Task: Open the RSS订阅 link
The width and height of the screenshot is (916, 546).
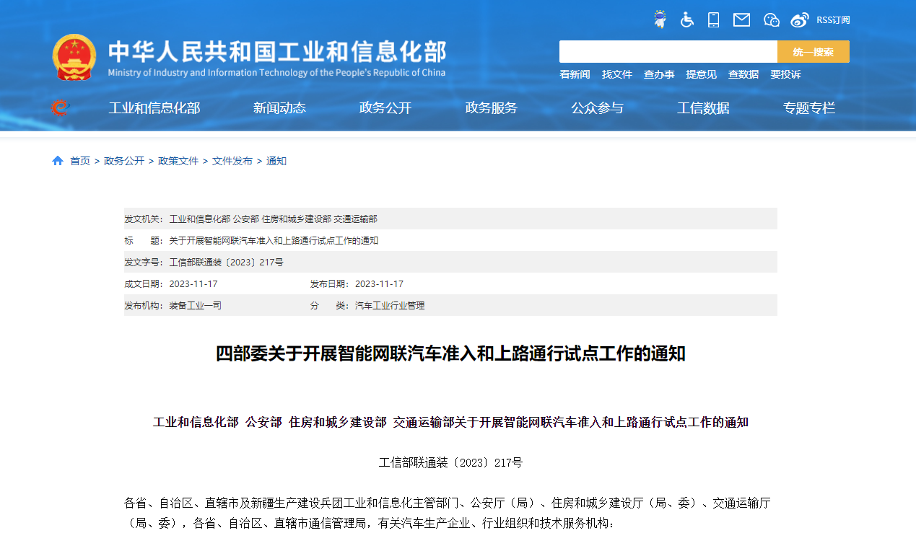Action: [833, 20]
